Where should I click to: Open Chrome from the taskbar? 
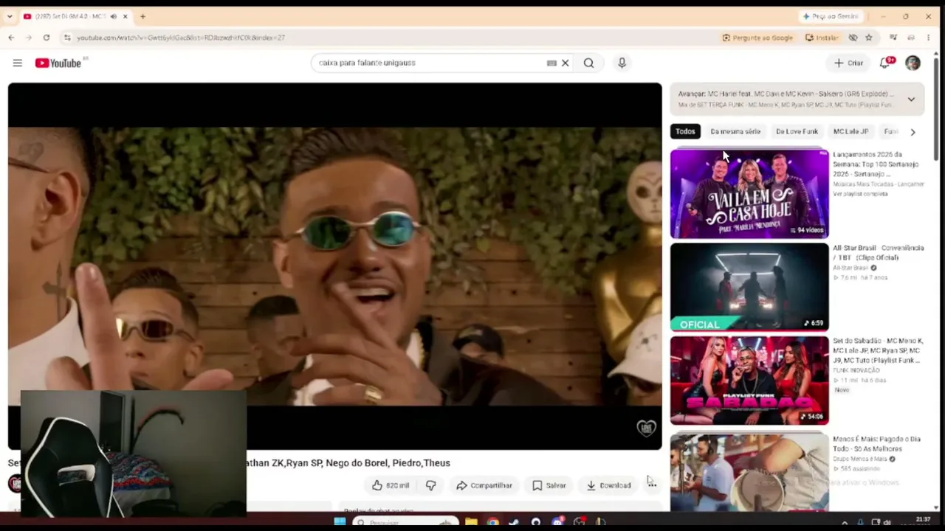[492, 522]
